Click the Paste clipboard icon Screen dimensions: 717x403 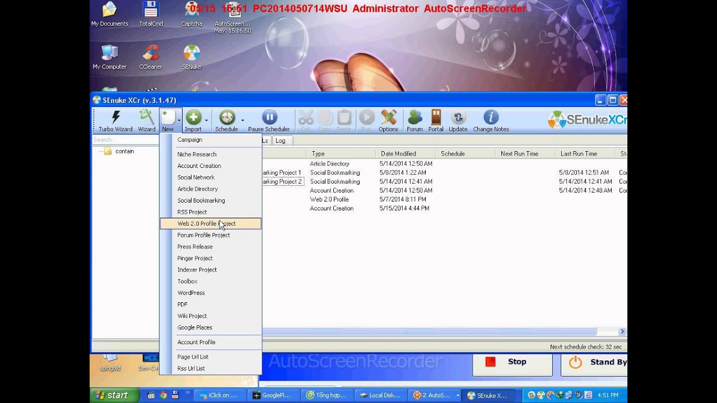point(344,120)
